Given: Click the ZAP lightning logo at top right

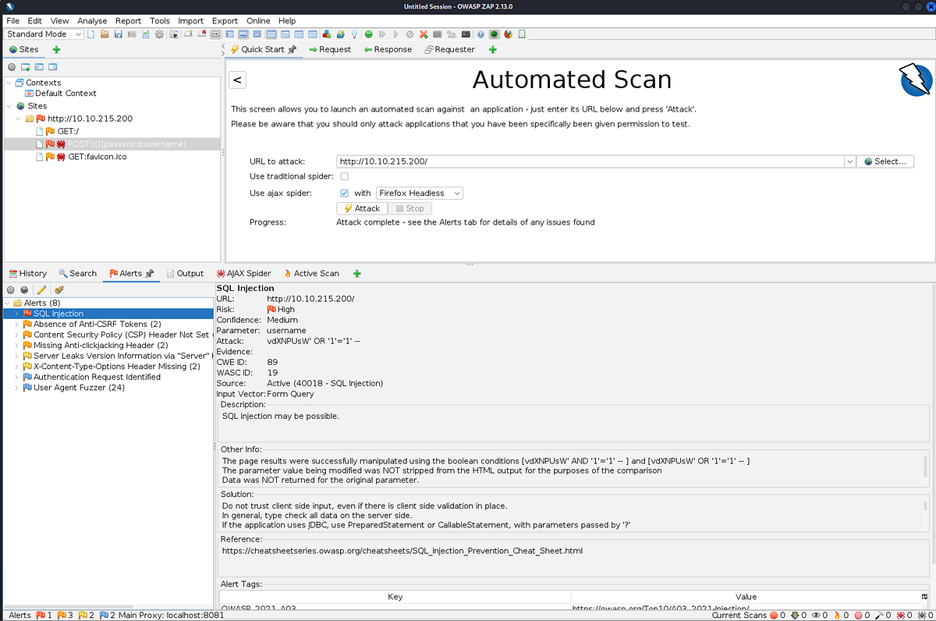Looking at the screenshot, I should (x=916, y=80).
